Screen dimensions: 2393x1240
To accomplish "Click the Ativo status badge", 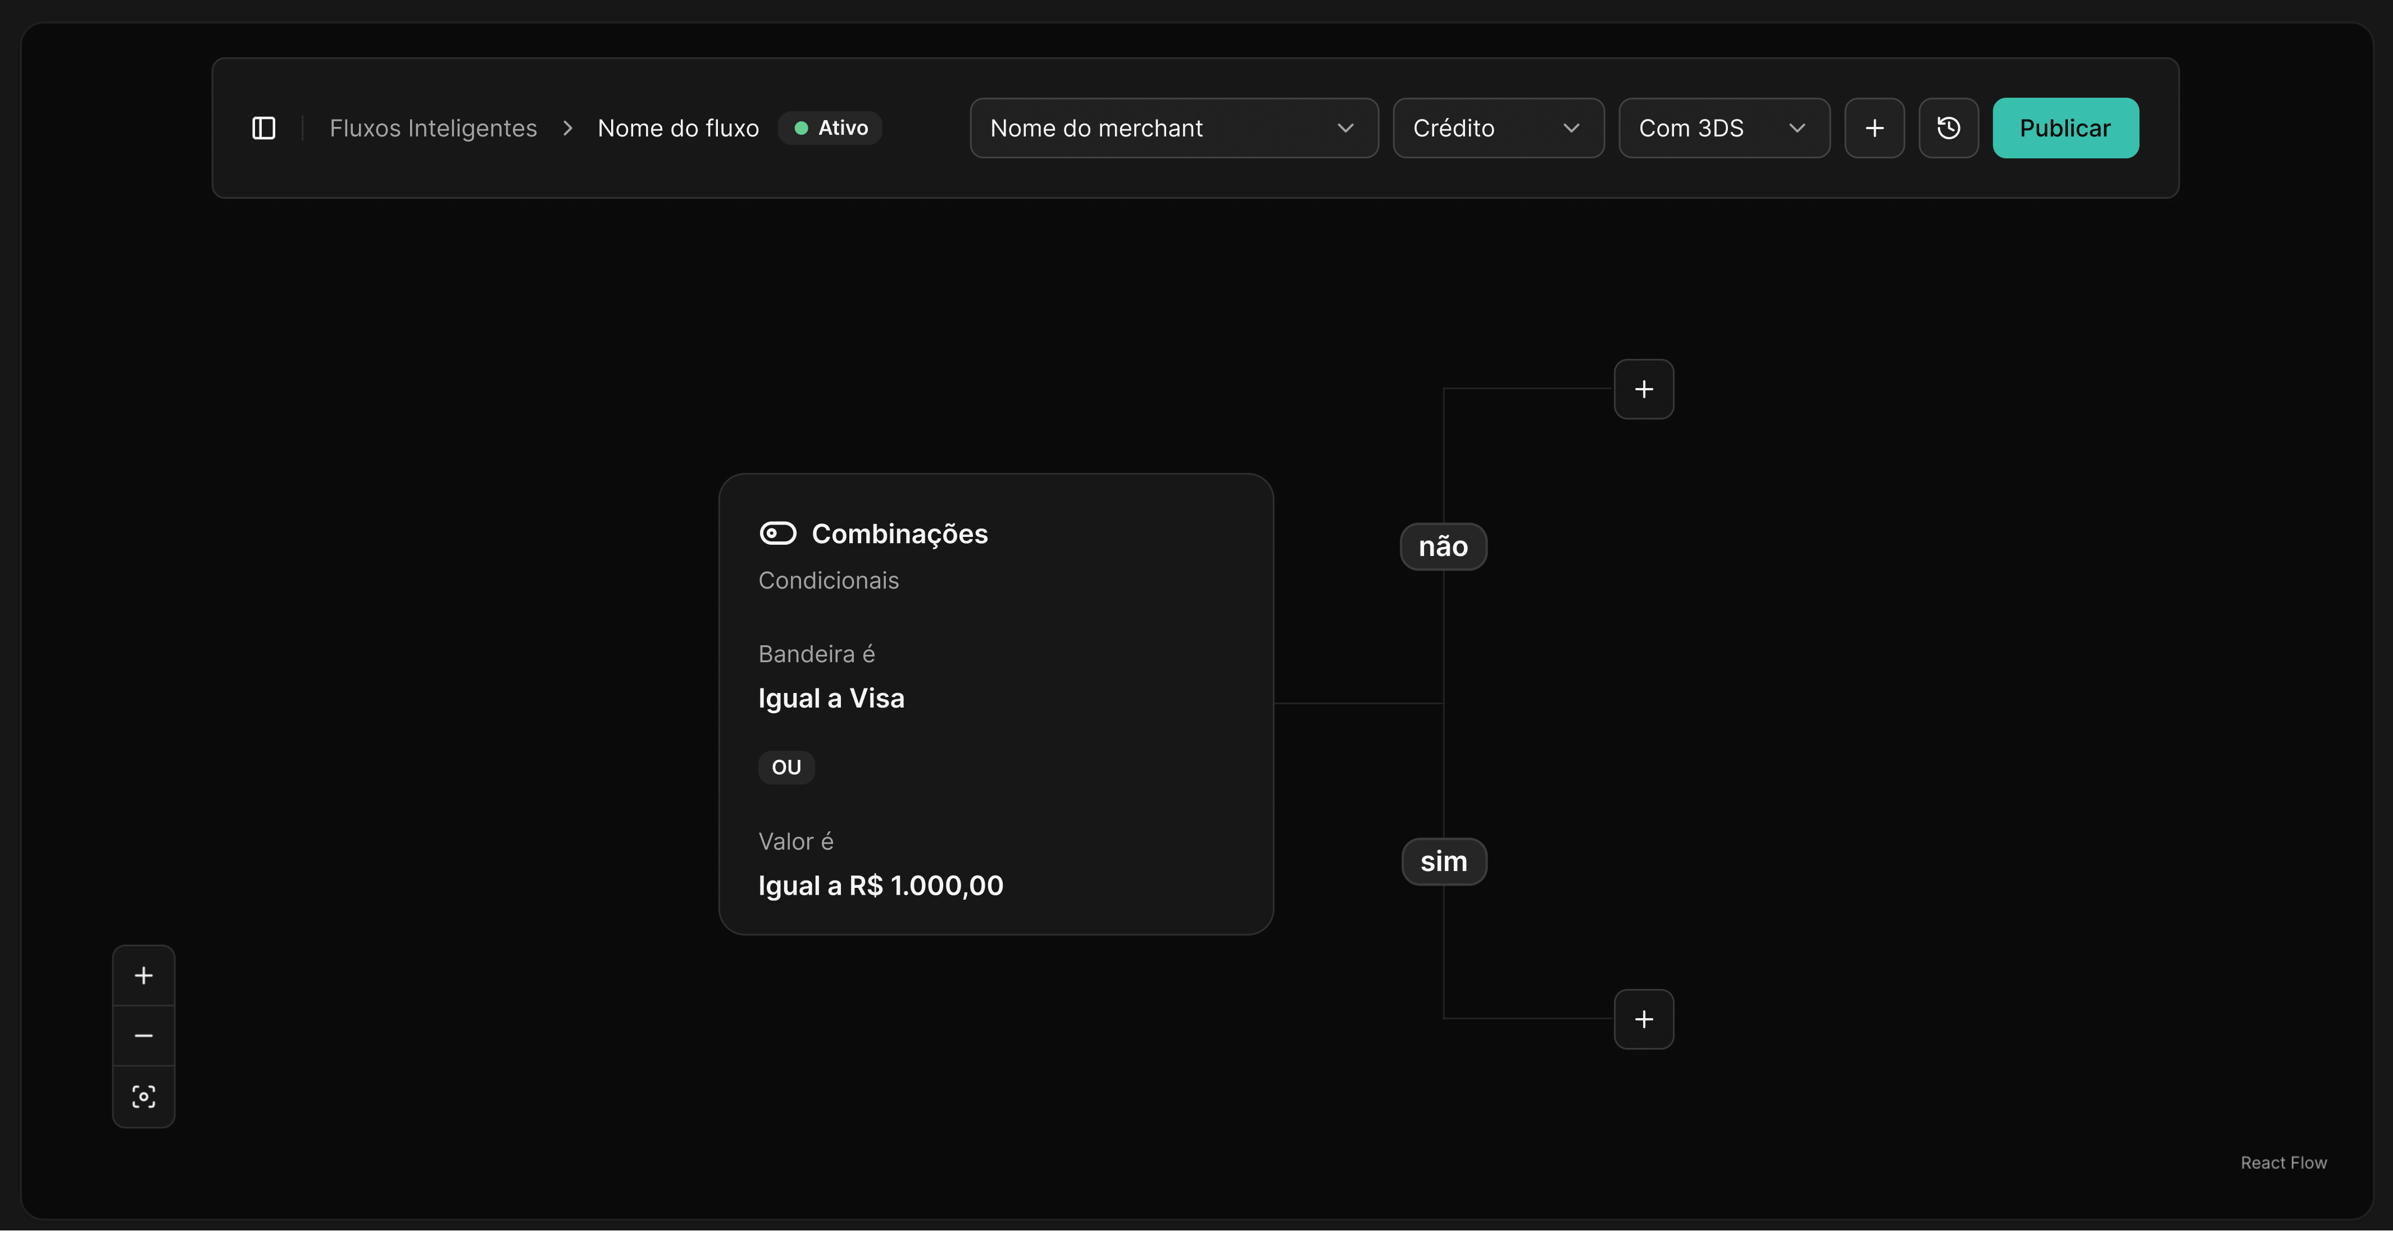I will (830, 128).
